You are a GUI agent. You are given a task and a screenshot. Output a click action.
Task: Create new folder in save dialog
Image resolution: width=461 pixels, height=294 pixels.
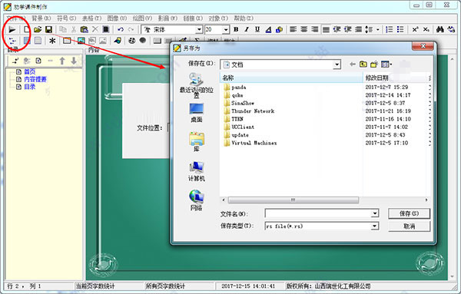pos(374,64)
